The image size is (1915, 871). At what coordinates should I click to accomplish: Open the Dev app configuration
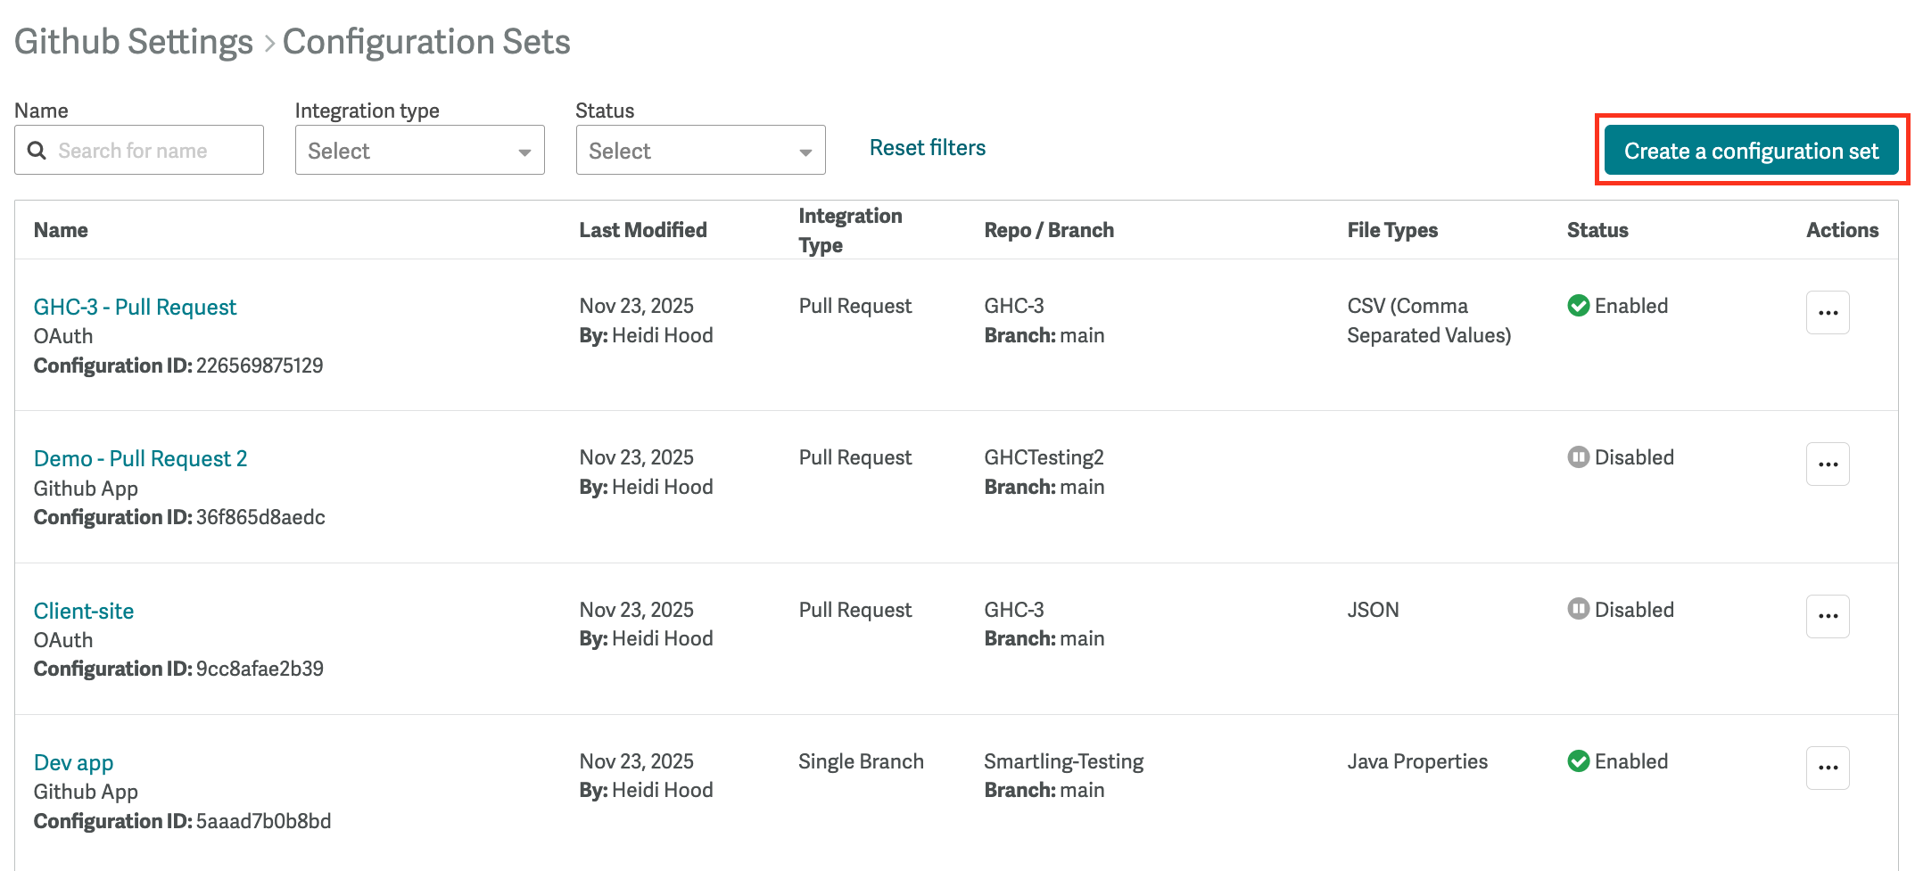pyautogui.click(x=73, y=763)
